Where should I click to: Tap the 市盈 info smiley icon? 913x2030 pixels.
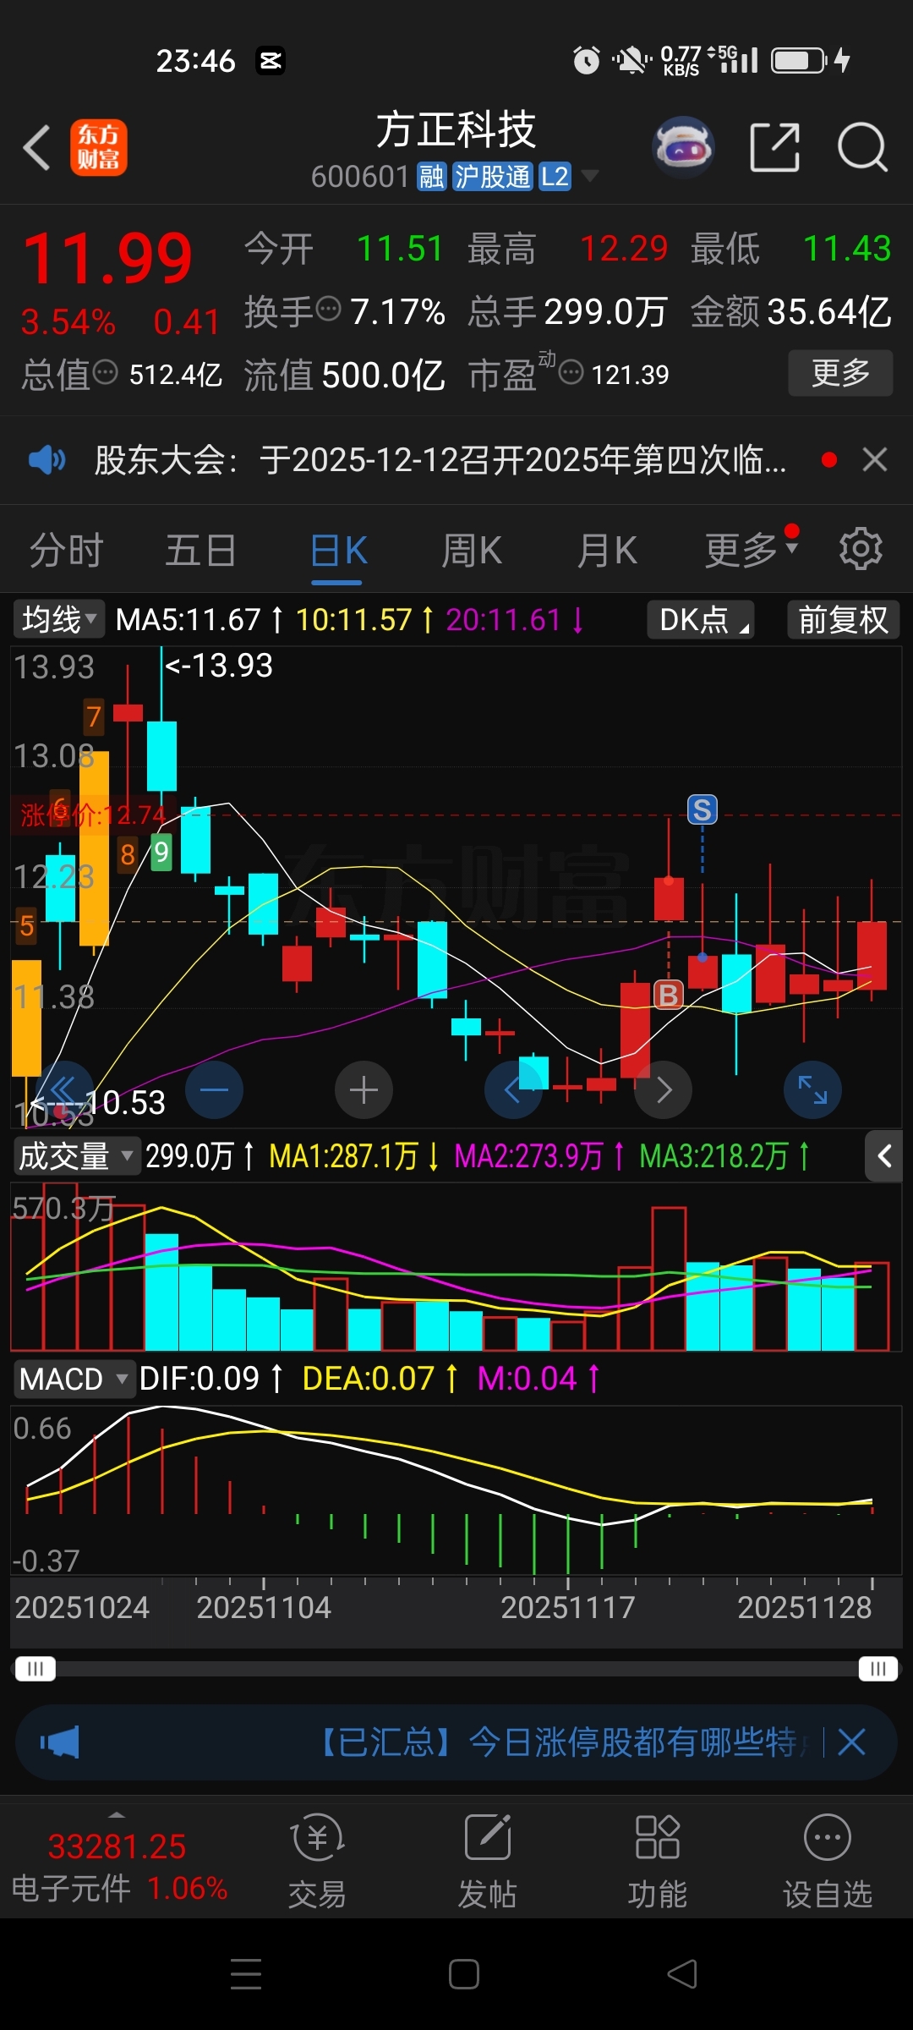pyautogui.click(x=571, y=371)
